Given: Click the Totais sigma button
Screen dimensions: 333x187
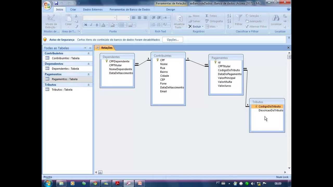Looking at the screenshot, I should click(211, 16).
